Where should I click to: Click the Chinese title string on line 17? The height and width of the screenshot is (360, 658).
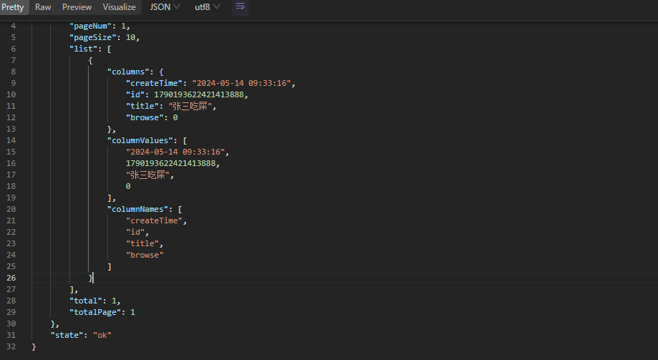coord(148,175)
